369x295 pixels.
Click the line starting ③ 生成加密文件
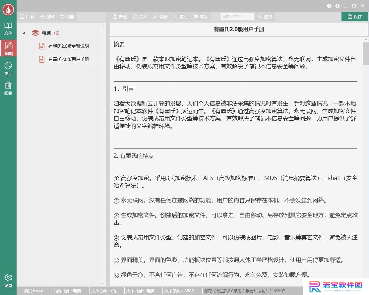(236, 219)
